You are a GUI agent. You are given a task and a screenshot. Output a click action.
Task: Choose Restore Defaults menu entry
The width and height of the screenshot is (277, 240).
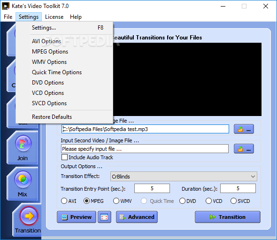(64, 117)
